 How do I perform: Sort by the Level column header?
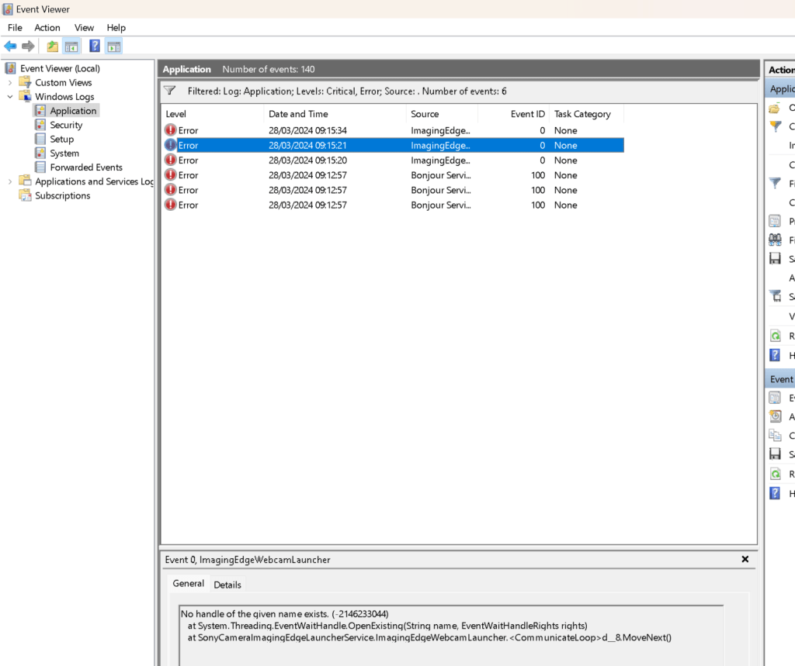click(213, 114)
